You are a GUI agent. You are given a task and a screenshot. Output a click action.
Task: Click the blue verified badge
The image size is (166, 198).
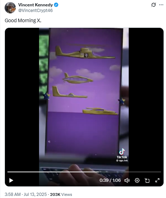tap(56, 5)
